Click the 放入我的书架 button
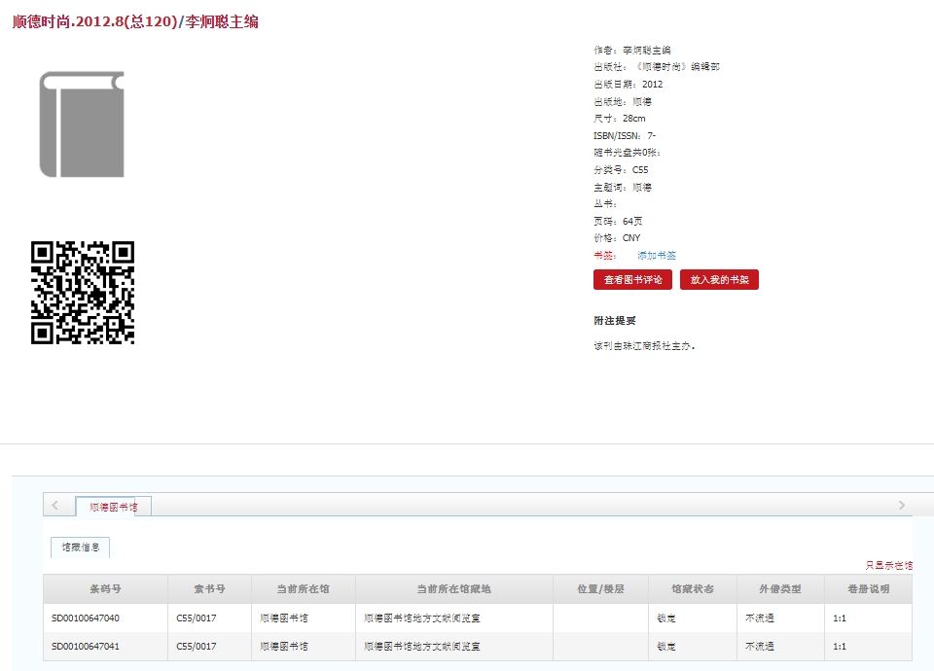 tap(719, 280)
